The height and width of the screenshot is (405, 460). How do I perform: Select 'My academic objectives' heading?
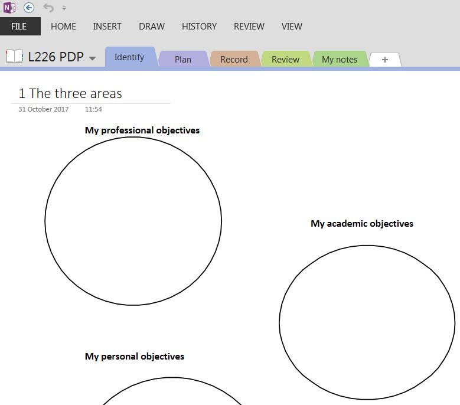coord(362,224)
